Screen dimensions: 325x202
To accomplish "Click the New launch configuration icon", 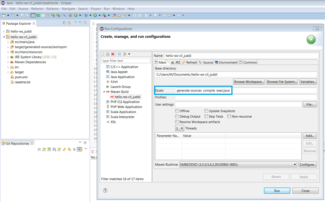I will [103, 54].
